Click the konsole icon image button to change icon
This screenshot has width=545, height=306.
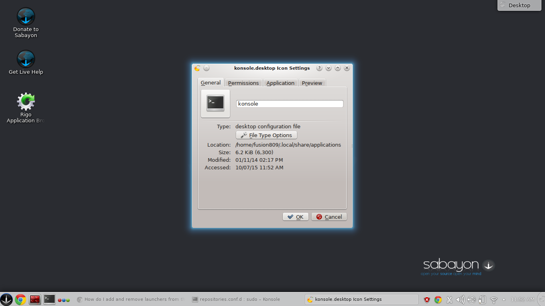tap(215, 104)
